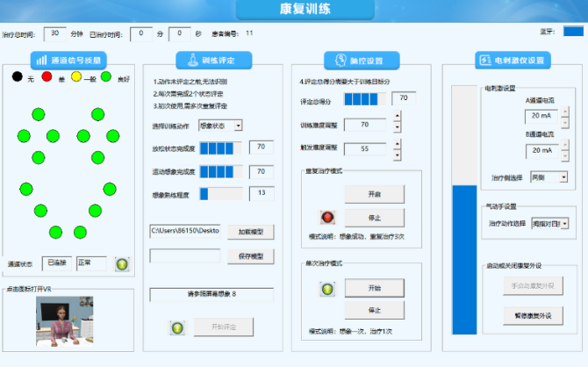Open the 治疗侧选择 dropdown
The height and width of the screenshot is (367, 588).
point(563,176)
